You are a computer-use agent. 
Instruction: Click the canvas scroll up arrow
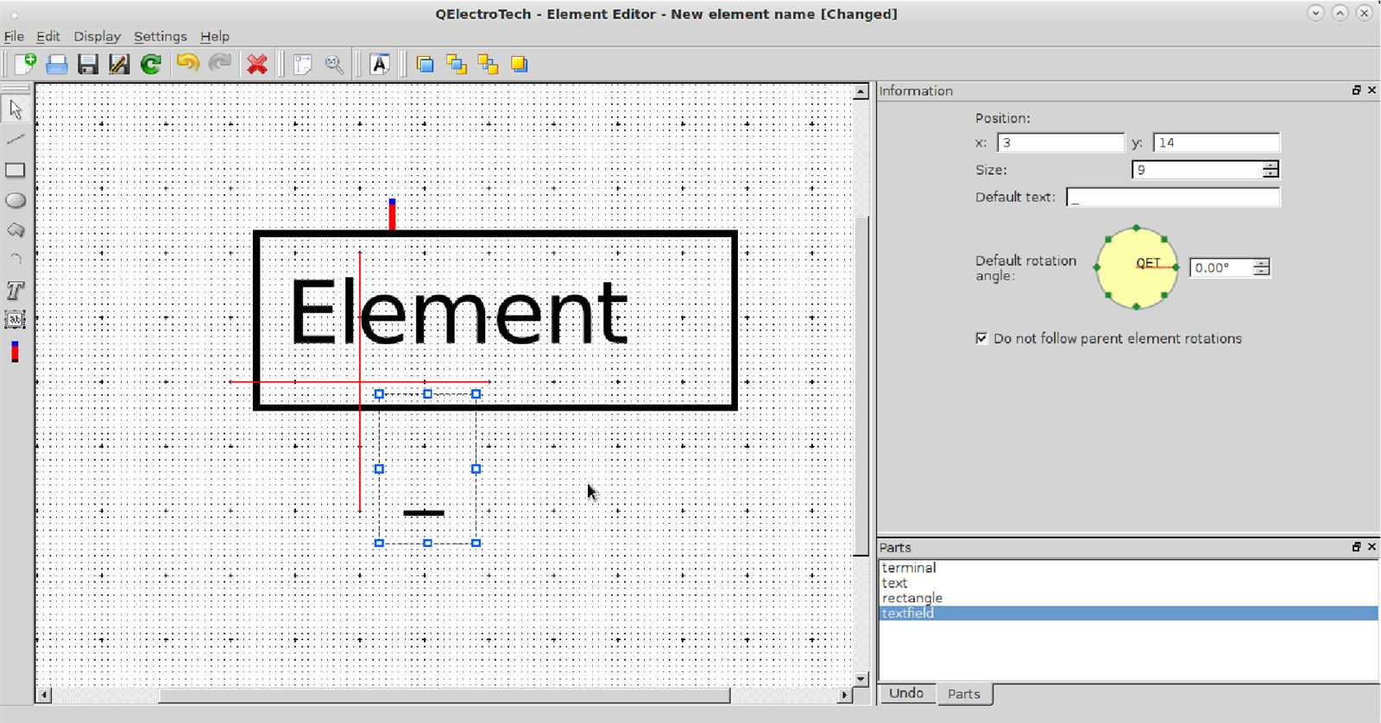pyautogui.click(x=861, y=91)
